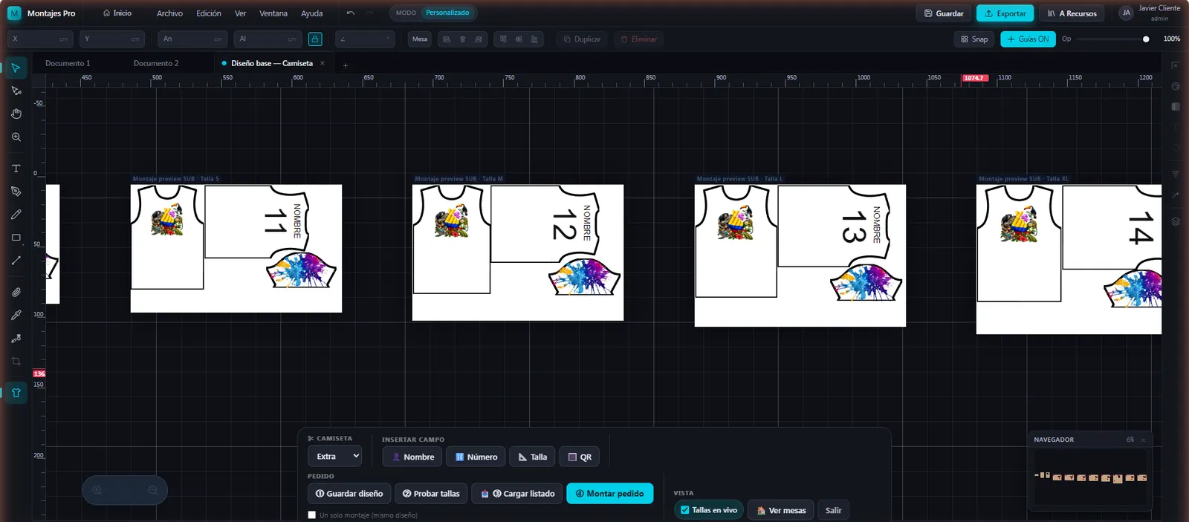Click the collapse panel icon in right sidebar
This screenshot has width=1189, height=522.
pos(1176,65)
